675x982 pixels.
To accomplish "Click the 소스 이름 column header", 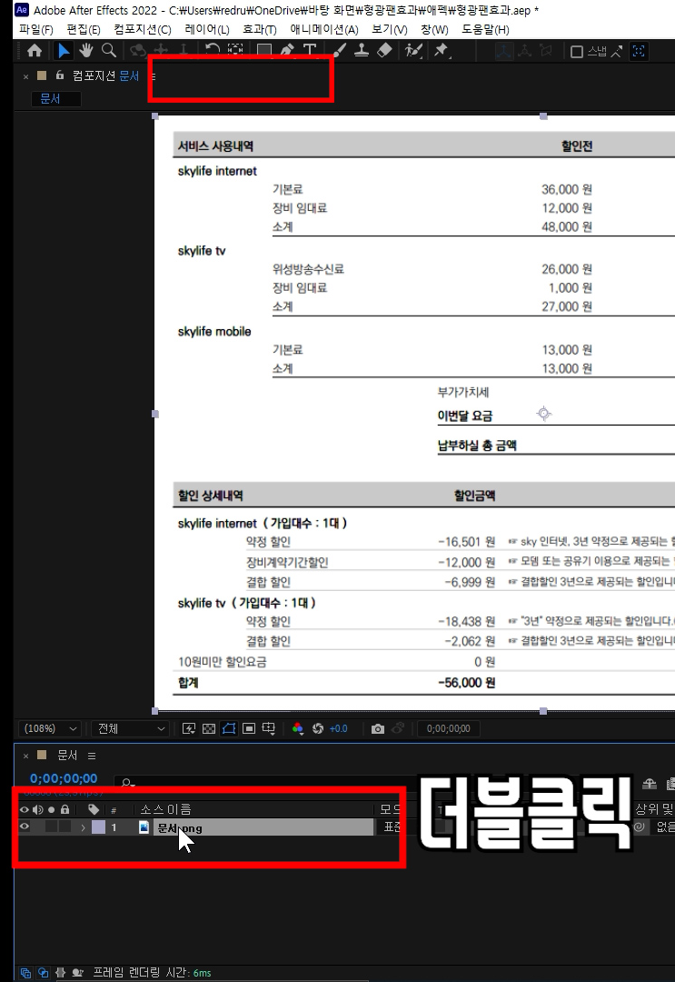I will 165,809.
